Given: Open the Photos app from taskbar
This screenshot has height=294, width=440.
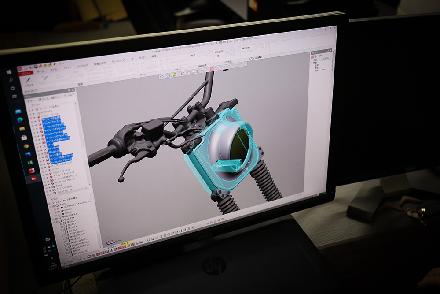Looking at the screenshot, I should (28, 154).
